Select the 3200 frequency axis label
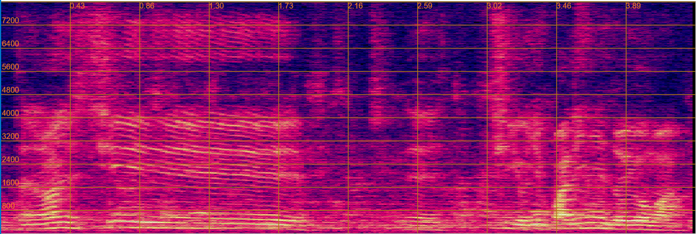Image resolution: width=696 pixels, height=234 pixels. [x=10, y=136]
